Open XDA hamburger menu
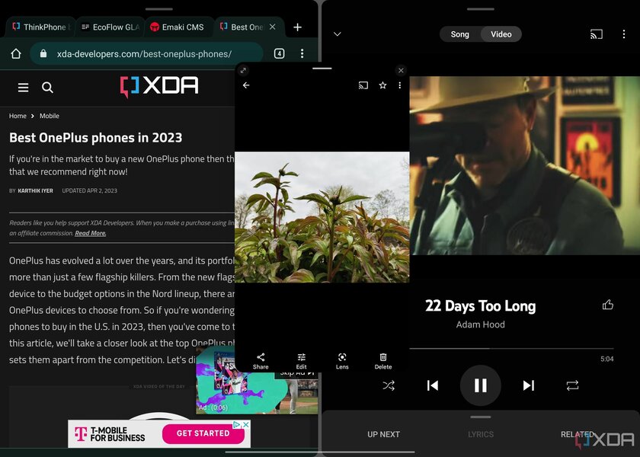640x457 pixels. pos(24,88)
